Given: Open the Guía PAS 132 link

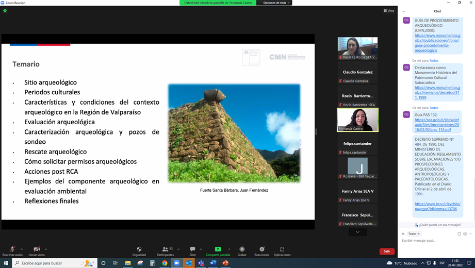Looking at the screenshot, I should pyautogui.click(x=437, y=125).
